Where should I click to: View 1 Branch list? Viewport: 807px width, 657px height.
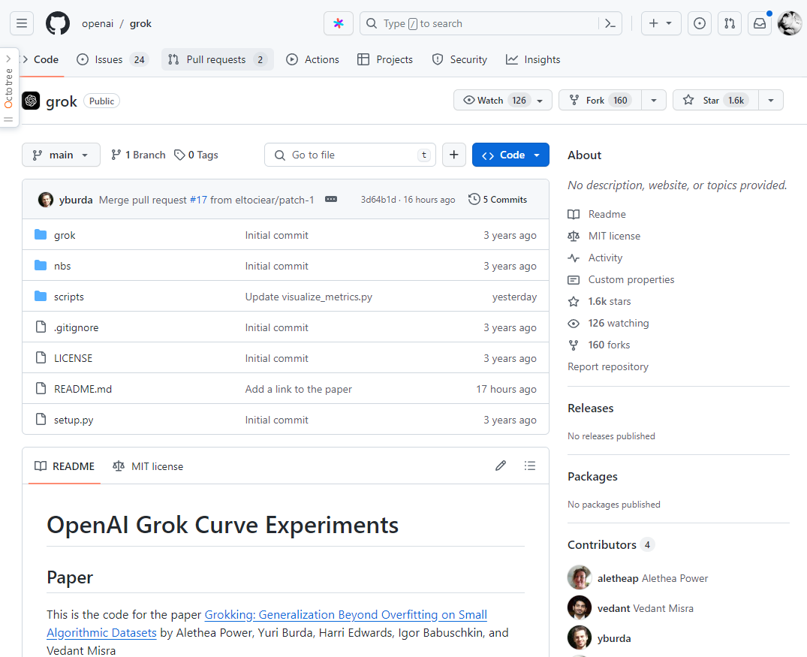click(138, 155)
